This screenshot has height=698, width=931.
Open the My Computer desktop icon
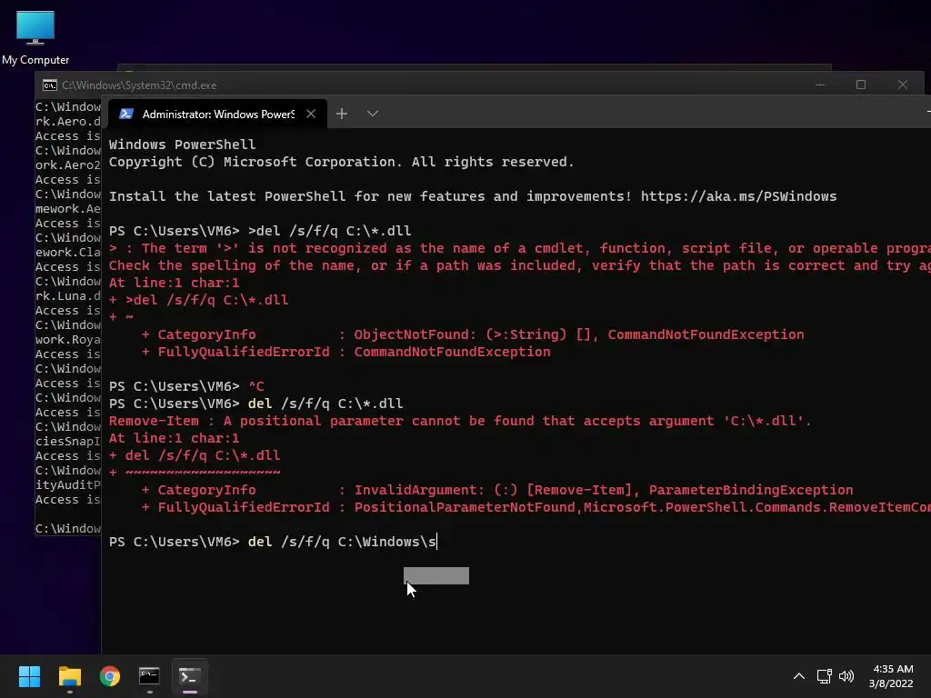coord(35,37)
